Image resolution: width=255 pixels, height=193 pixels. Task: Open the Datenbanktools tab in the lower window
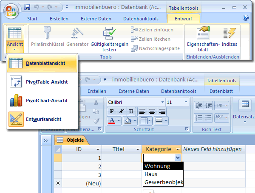pyautogui.click(x=179, y=91)
